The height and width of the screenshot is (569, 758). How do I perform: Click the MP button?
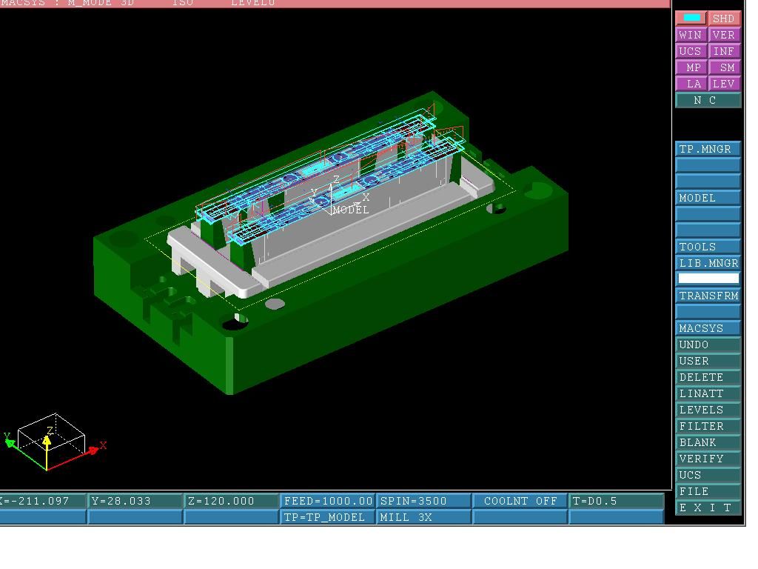pos(691,67)
